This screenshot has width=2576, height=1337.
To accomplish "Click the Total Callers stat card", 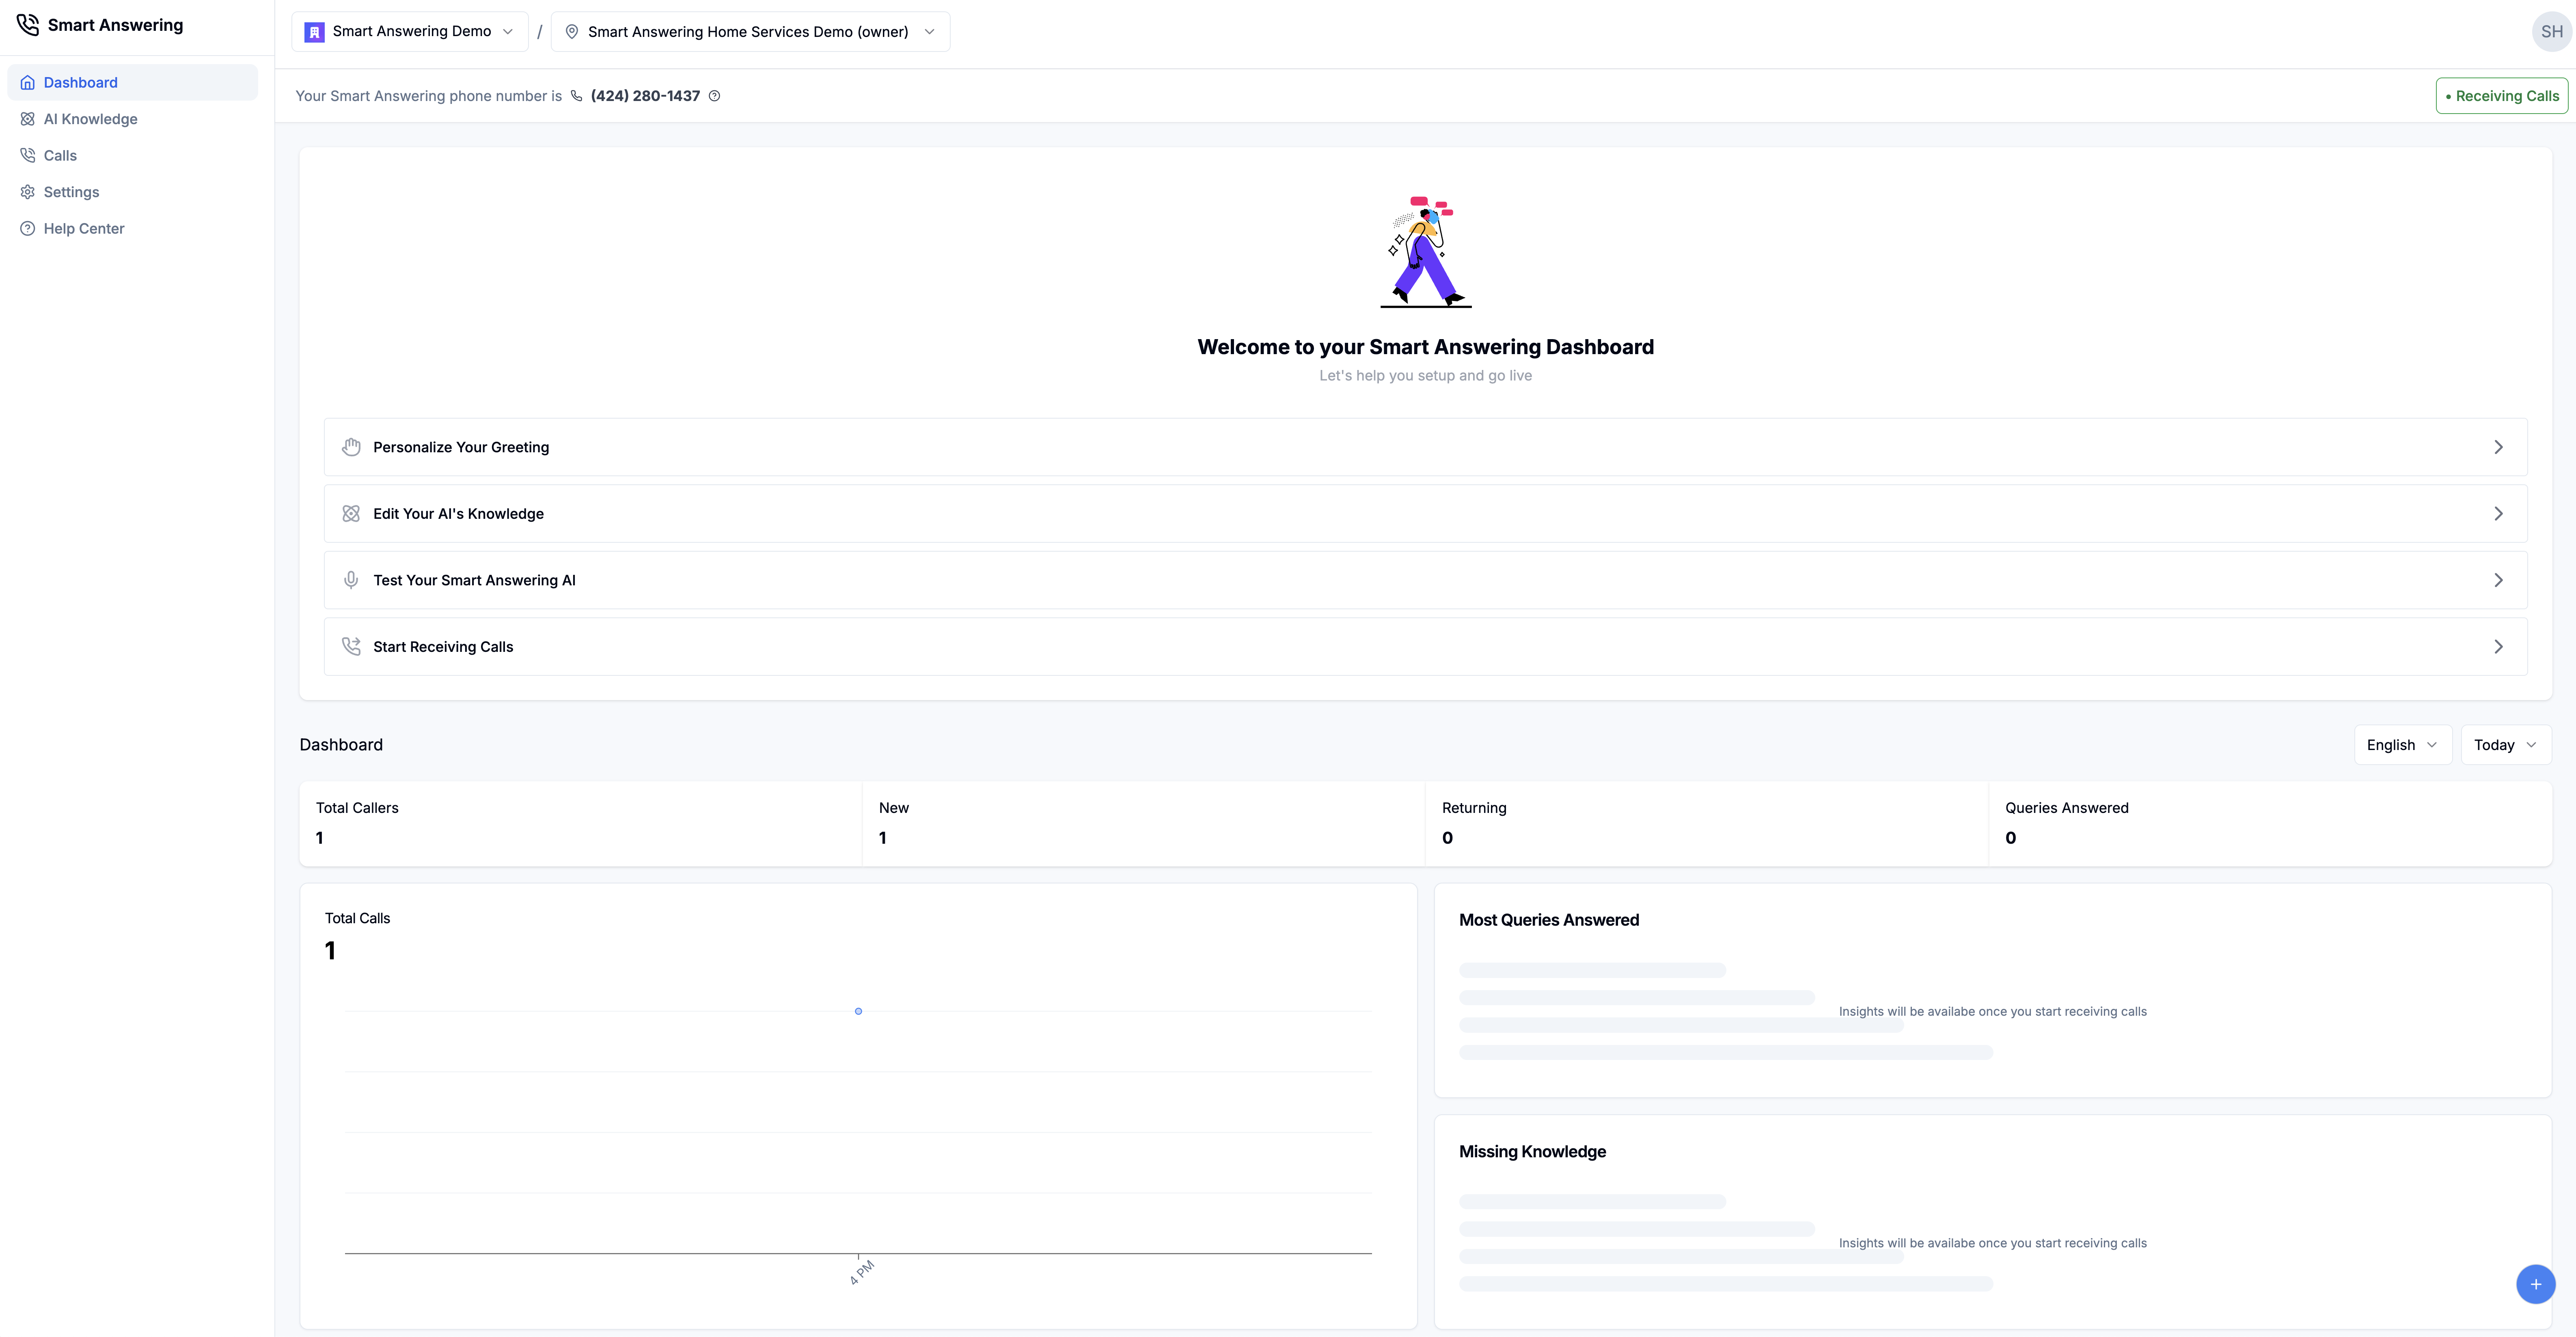I will click(x=580, y=823).
